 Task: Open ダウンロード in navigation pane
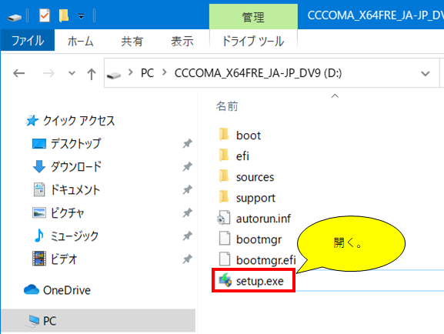coord(76,166)
